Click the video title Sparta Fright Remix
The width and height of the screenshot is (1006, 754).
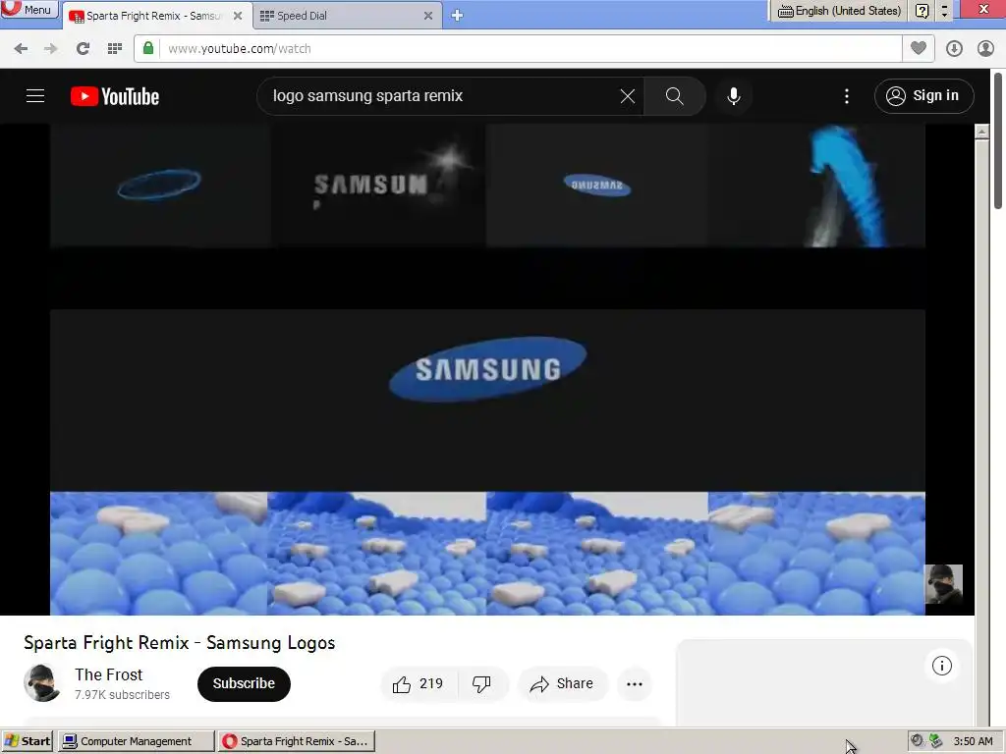click(180, 642)
